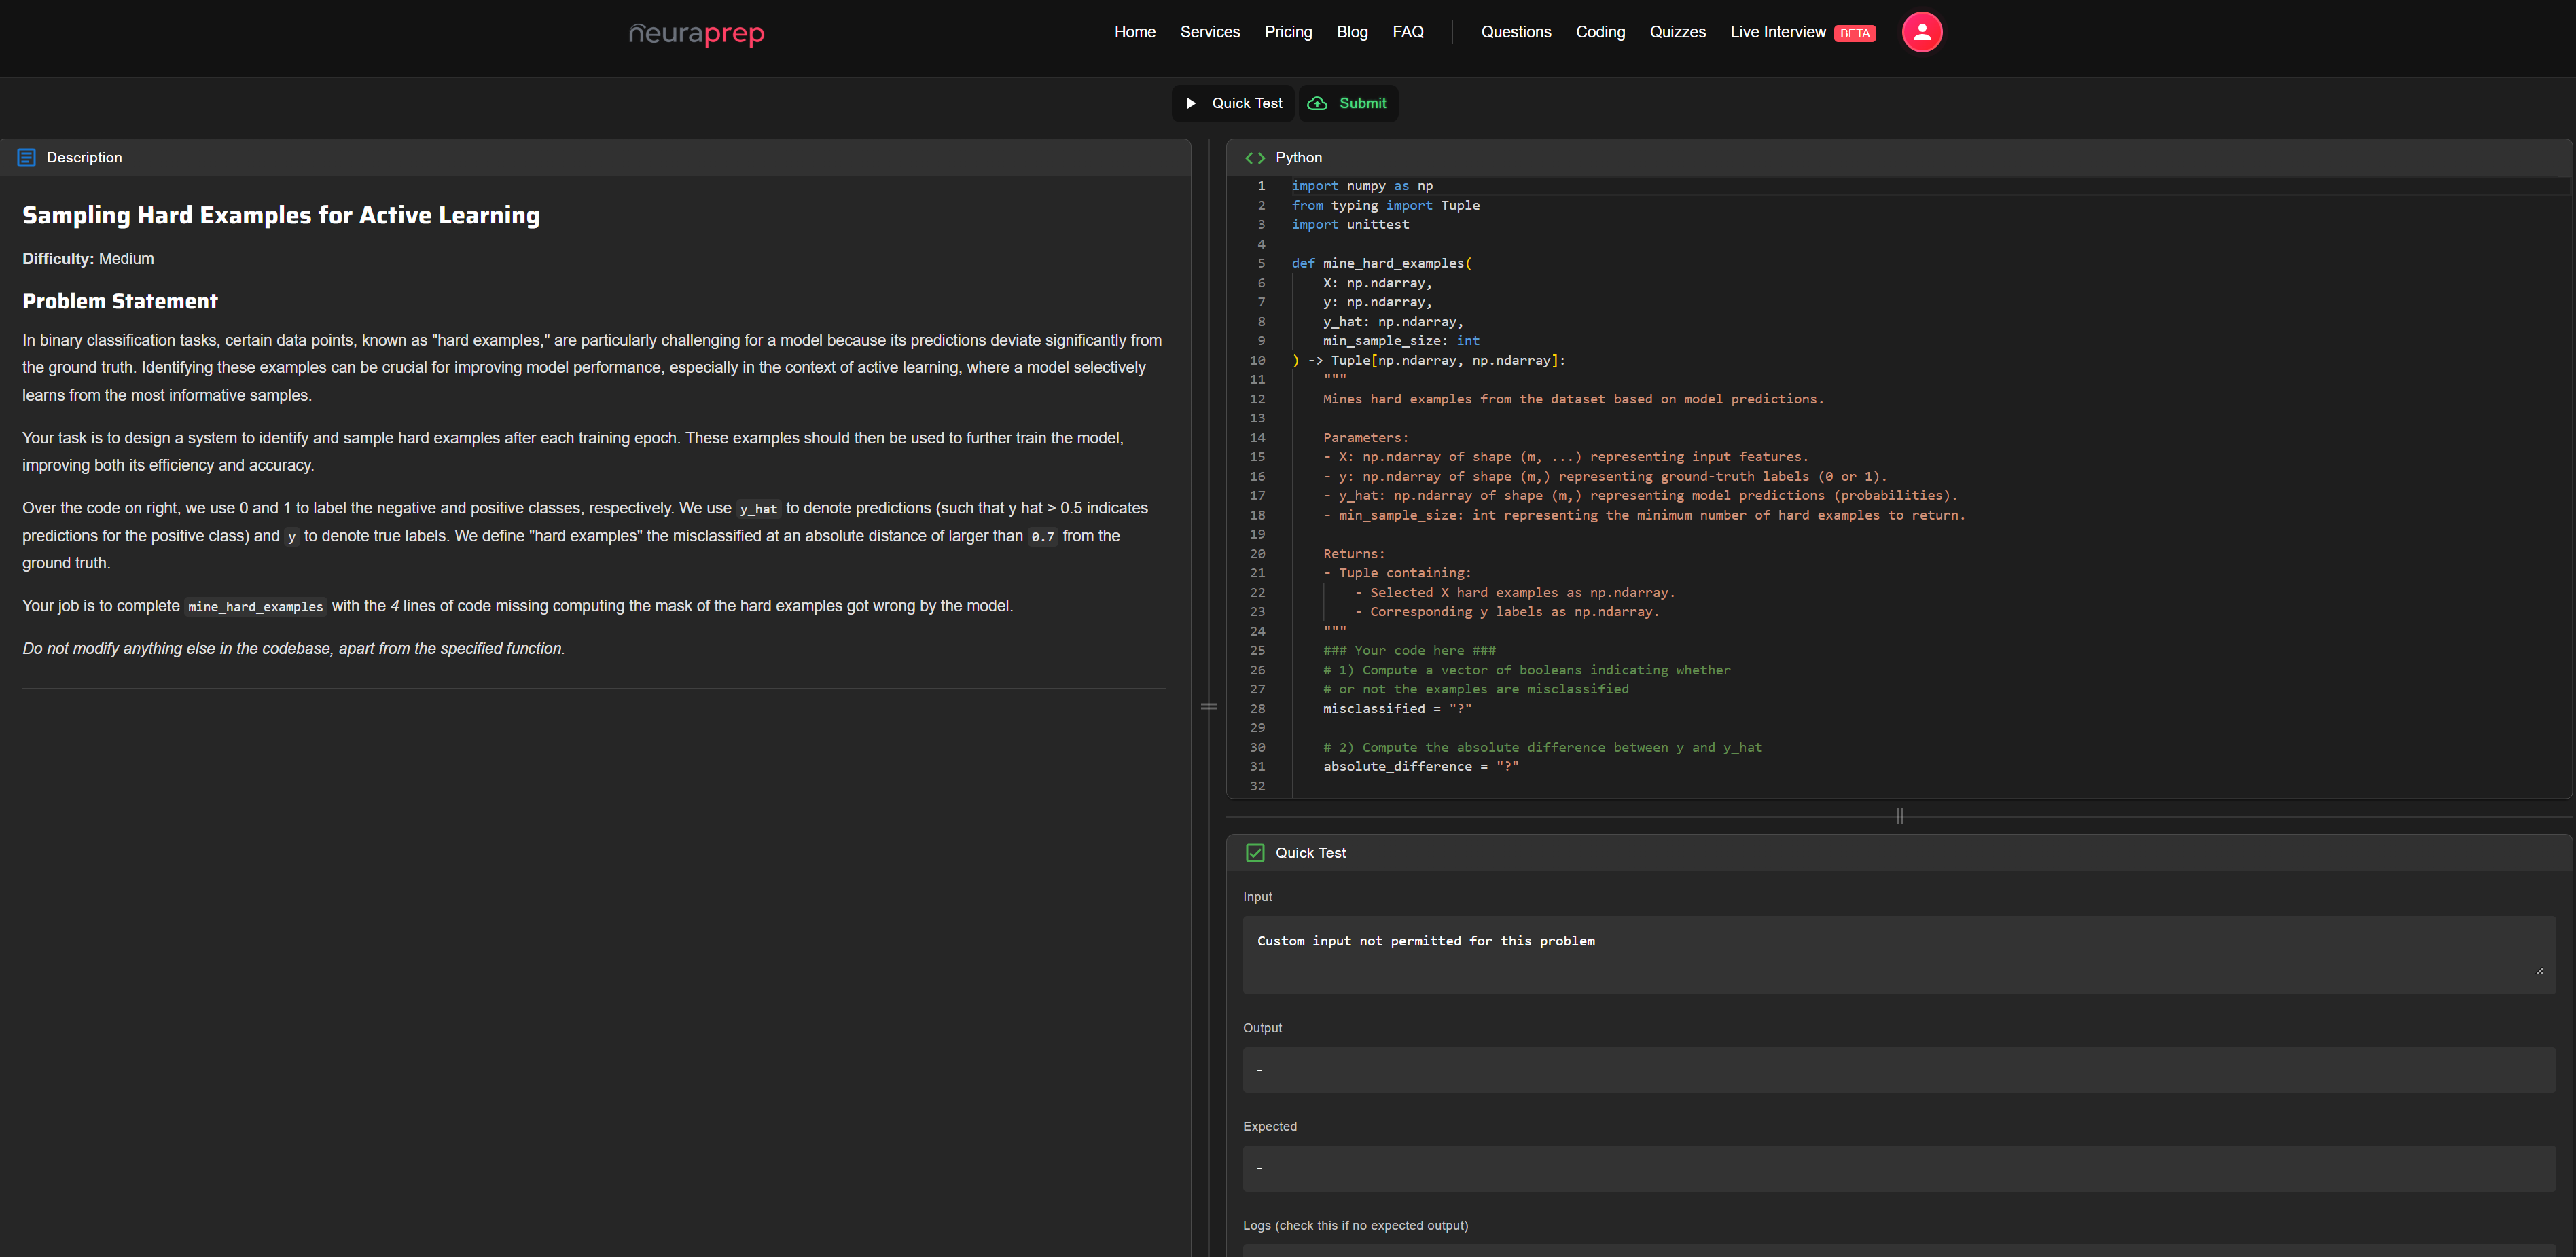Select the Python language tab label

(1298, 158)
